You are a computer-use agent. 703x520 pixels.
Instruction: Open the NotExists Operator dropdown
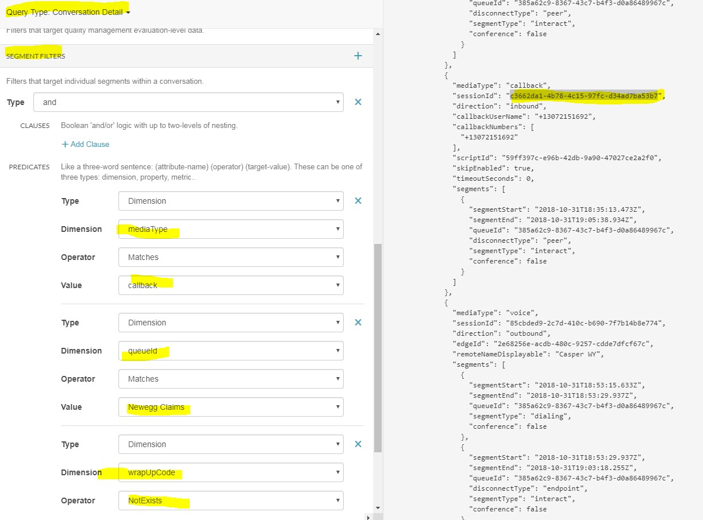coord(231,500)
